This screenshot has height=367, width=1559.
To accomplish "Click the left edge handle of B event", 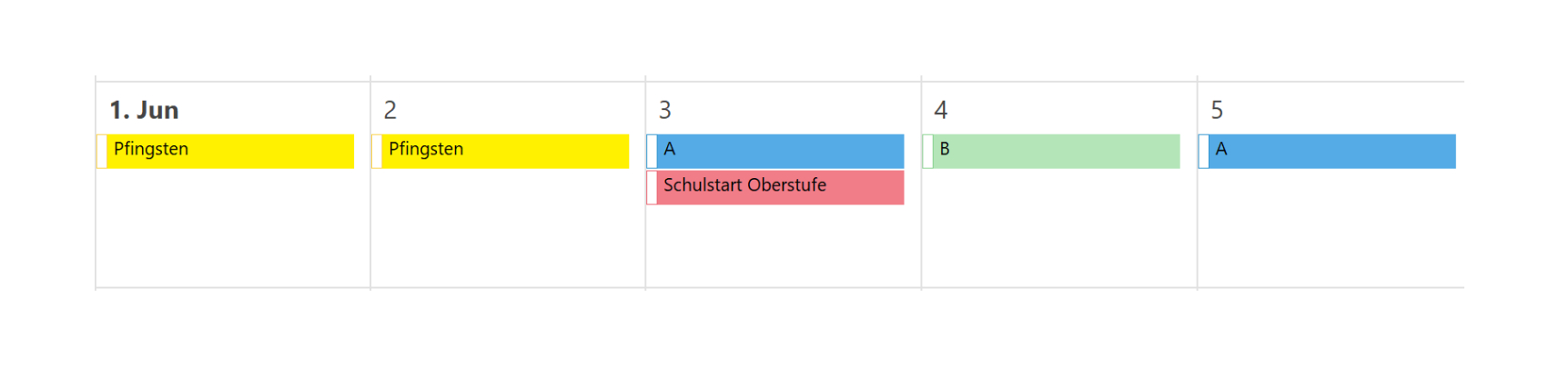I will (x=927, y=151).
